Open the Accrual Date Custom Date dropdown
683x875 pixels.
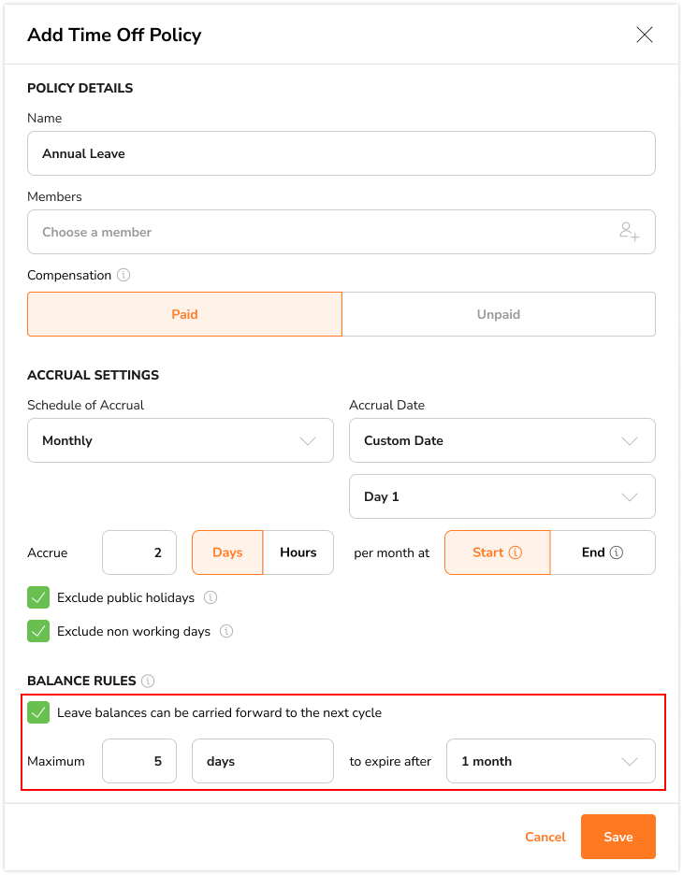click(502, 440)
